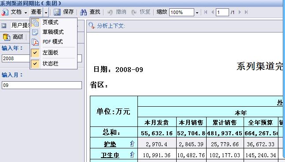Collapse left panel with arrow icon
The width and height of the screenshot is (285, 162).
(x=4, y=25)
